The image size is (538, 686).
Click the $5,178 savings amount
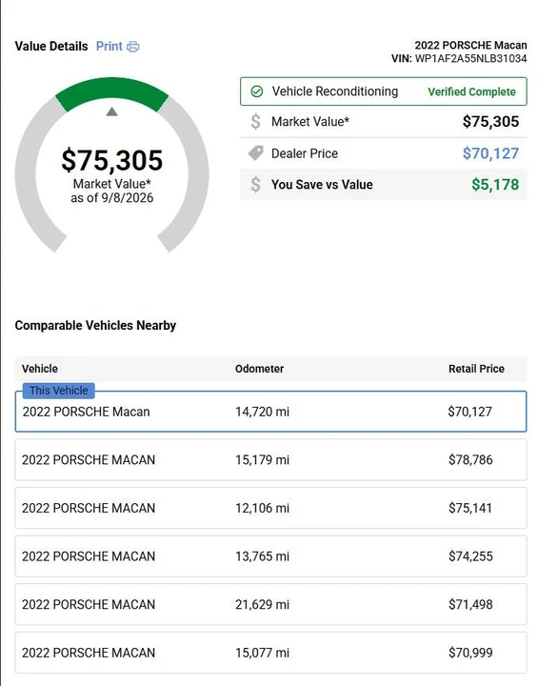point(495,185)
